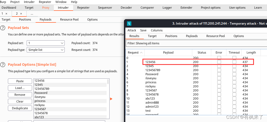Switch attack window to Positions tab

(x=171, y=36)
